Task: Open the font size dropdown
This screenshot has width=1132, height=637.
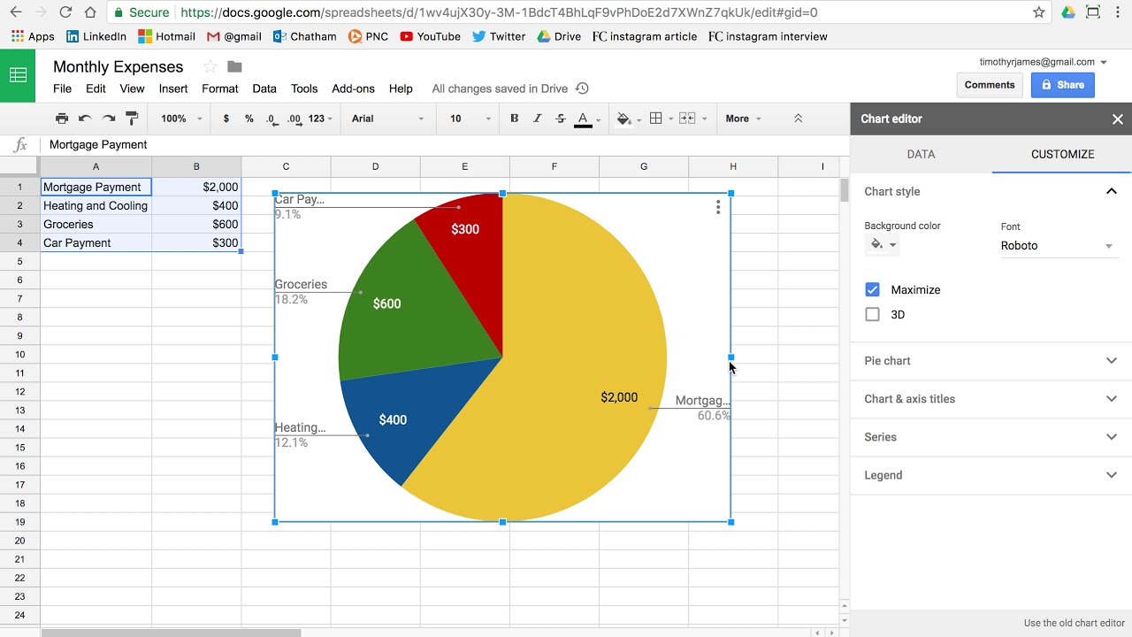Action: 470,119
